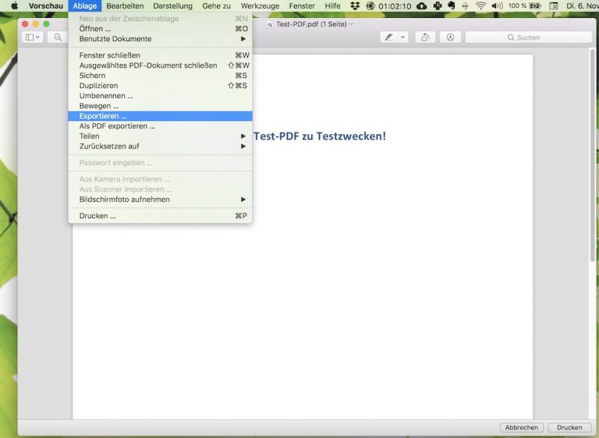
Task: Choose Drucken … from the menu
Action: click(160, 216)
